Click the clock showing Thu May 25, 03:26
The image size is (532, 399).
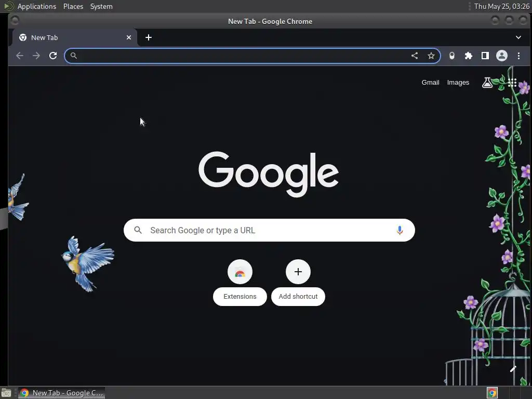pos(501,6)
